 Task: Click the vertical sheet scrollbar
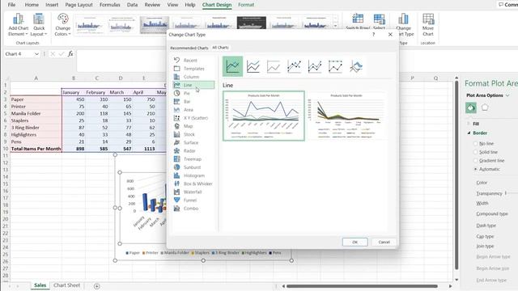coord(456,175)
